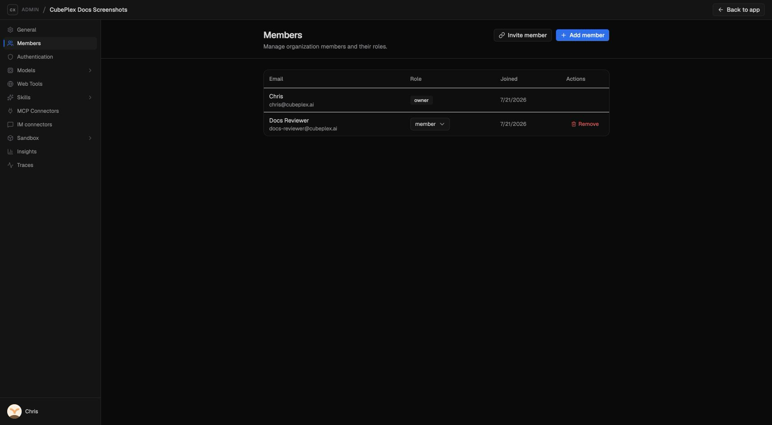The image size is (772, 425).
Task: Click the MCP Connectors plug icon
Action: pos(10,111)
